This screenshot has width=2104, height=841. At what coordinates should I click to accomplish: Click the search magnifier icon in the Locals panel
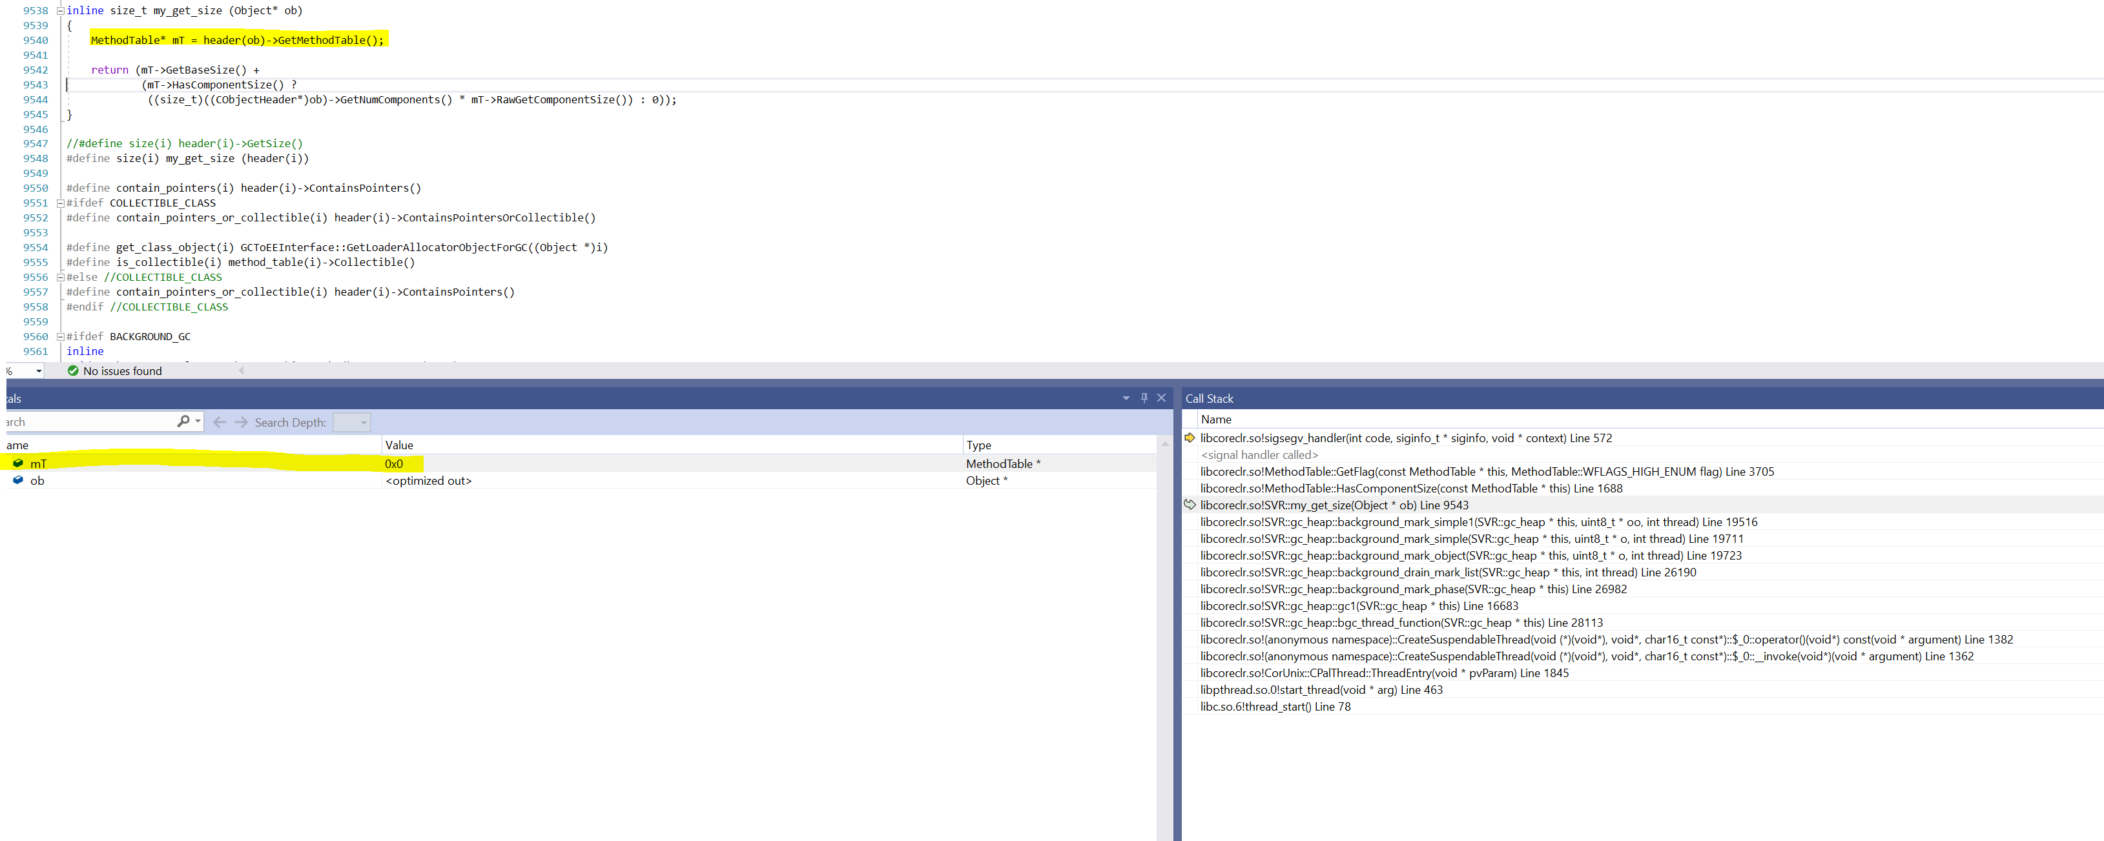[184, 421]
